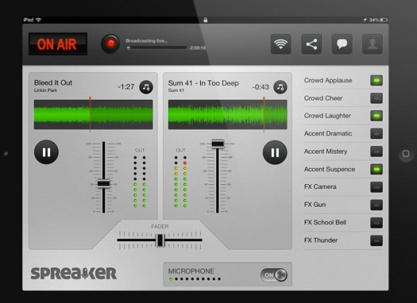
Task: Click the broadcast progress bar
Action: (x=156, y=48)
